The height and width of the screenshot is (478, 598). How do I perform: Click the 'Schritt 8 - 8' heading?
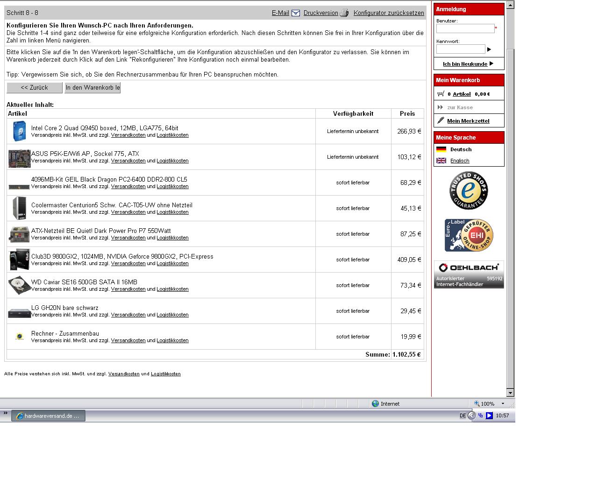[22, 13]
